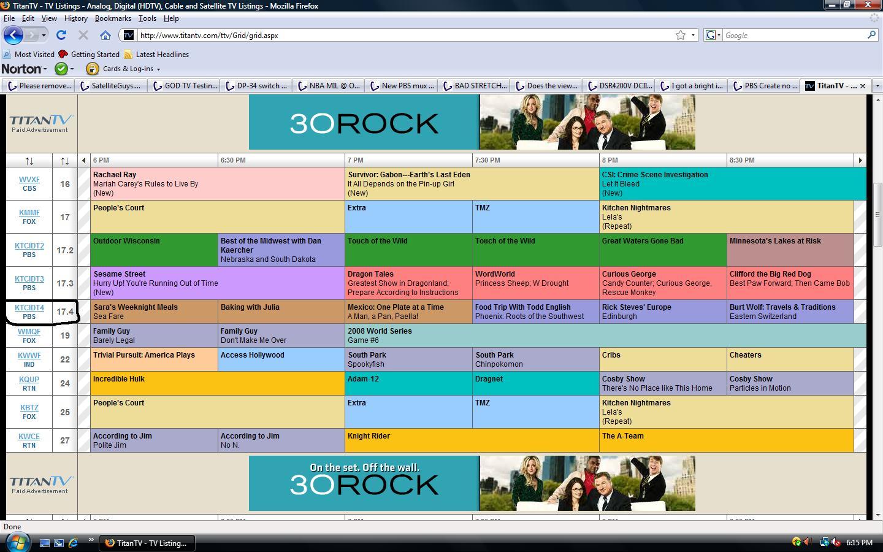
Task: Go to the Firefox home page icon
Action: [105, 35]
